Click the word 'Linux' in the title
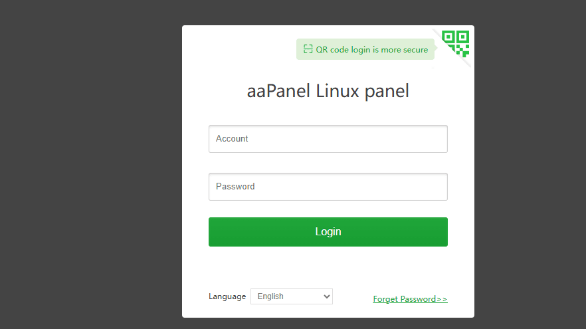This screenshot has height=329, width=586. pyautogui.click(x=338, y=91)
